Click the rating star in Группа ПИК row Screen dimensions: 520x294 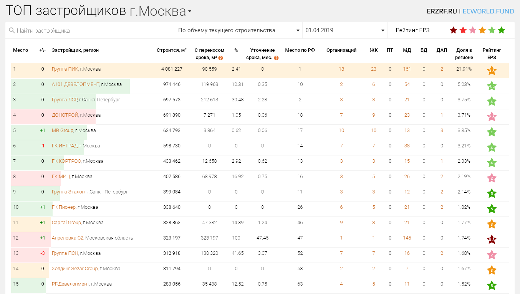pos(492,71)
